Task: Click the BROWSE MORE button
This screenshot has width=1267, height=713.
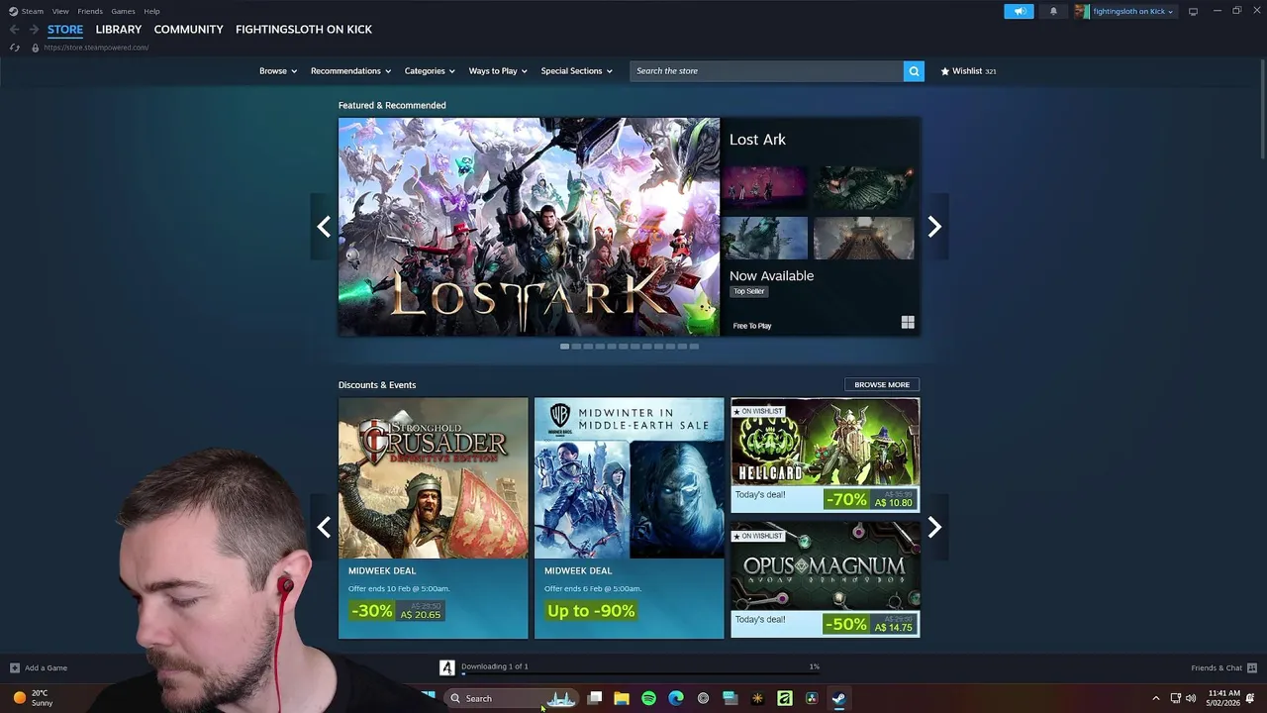Action: [882, 384]
